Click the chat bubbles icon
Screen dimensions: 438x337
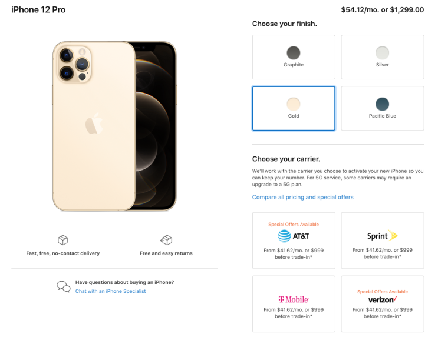click(x=64, y=286)
